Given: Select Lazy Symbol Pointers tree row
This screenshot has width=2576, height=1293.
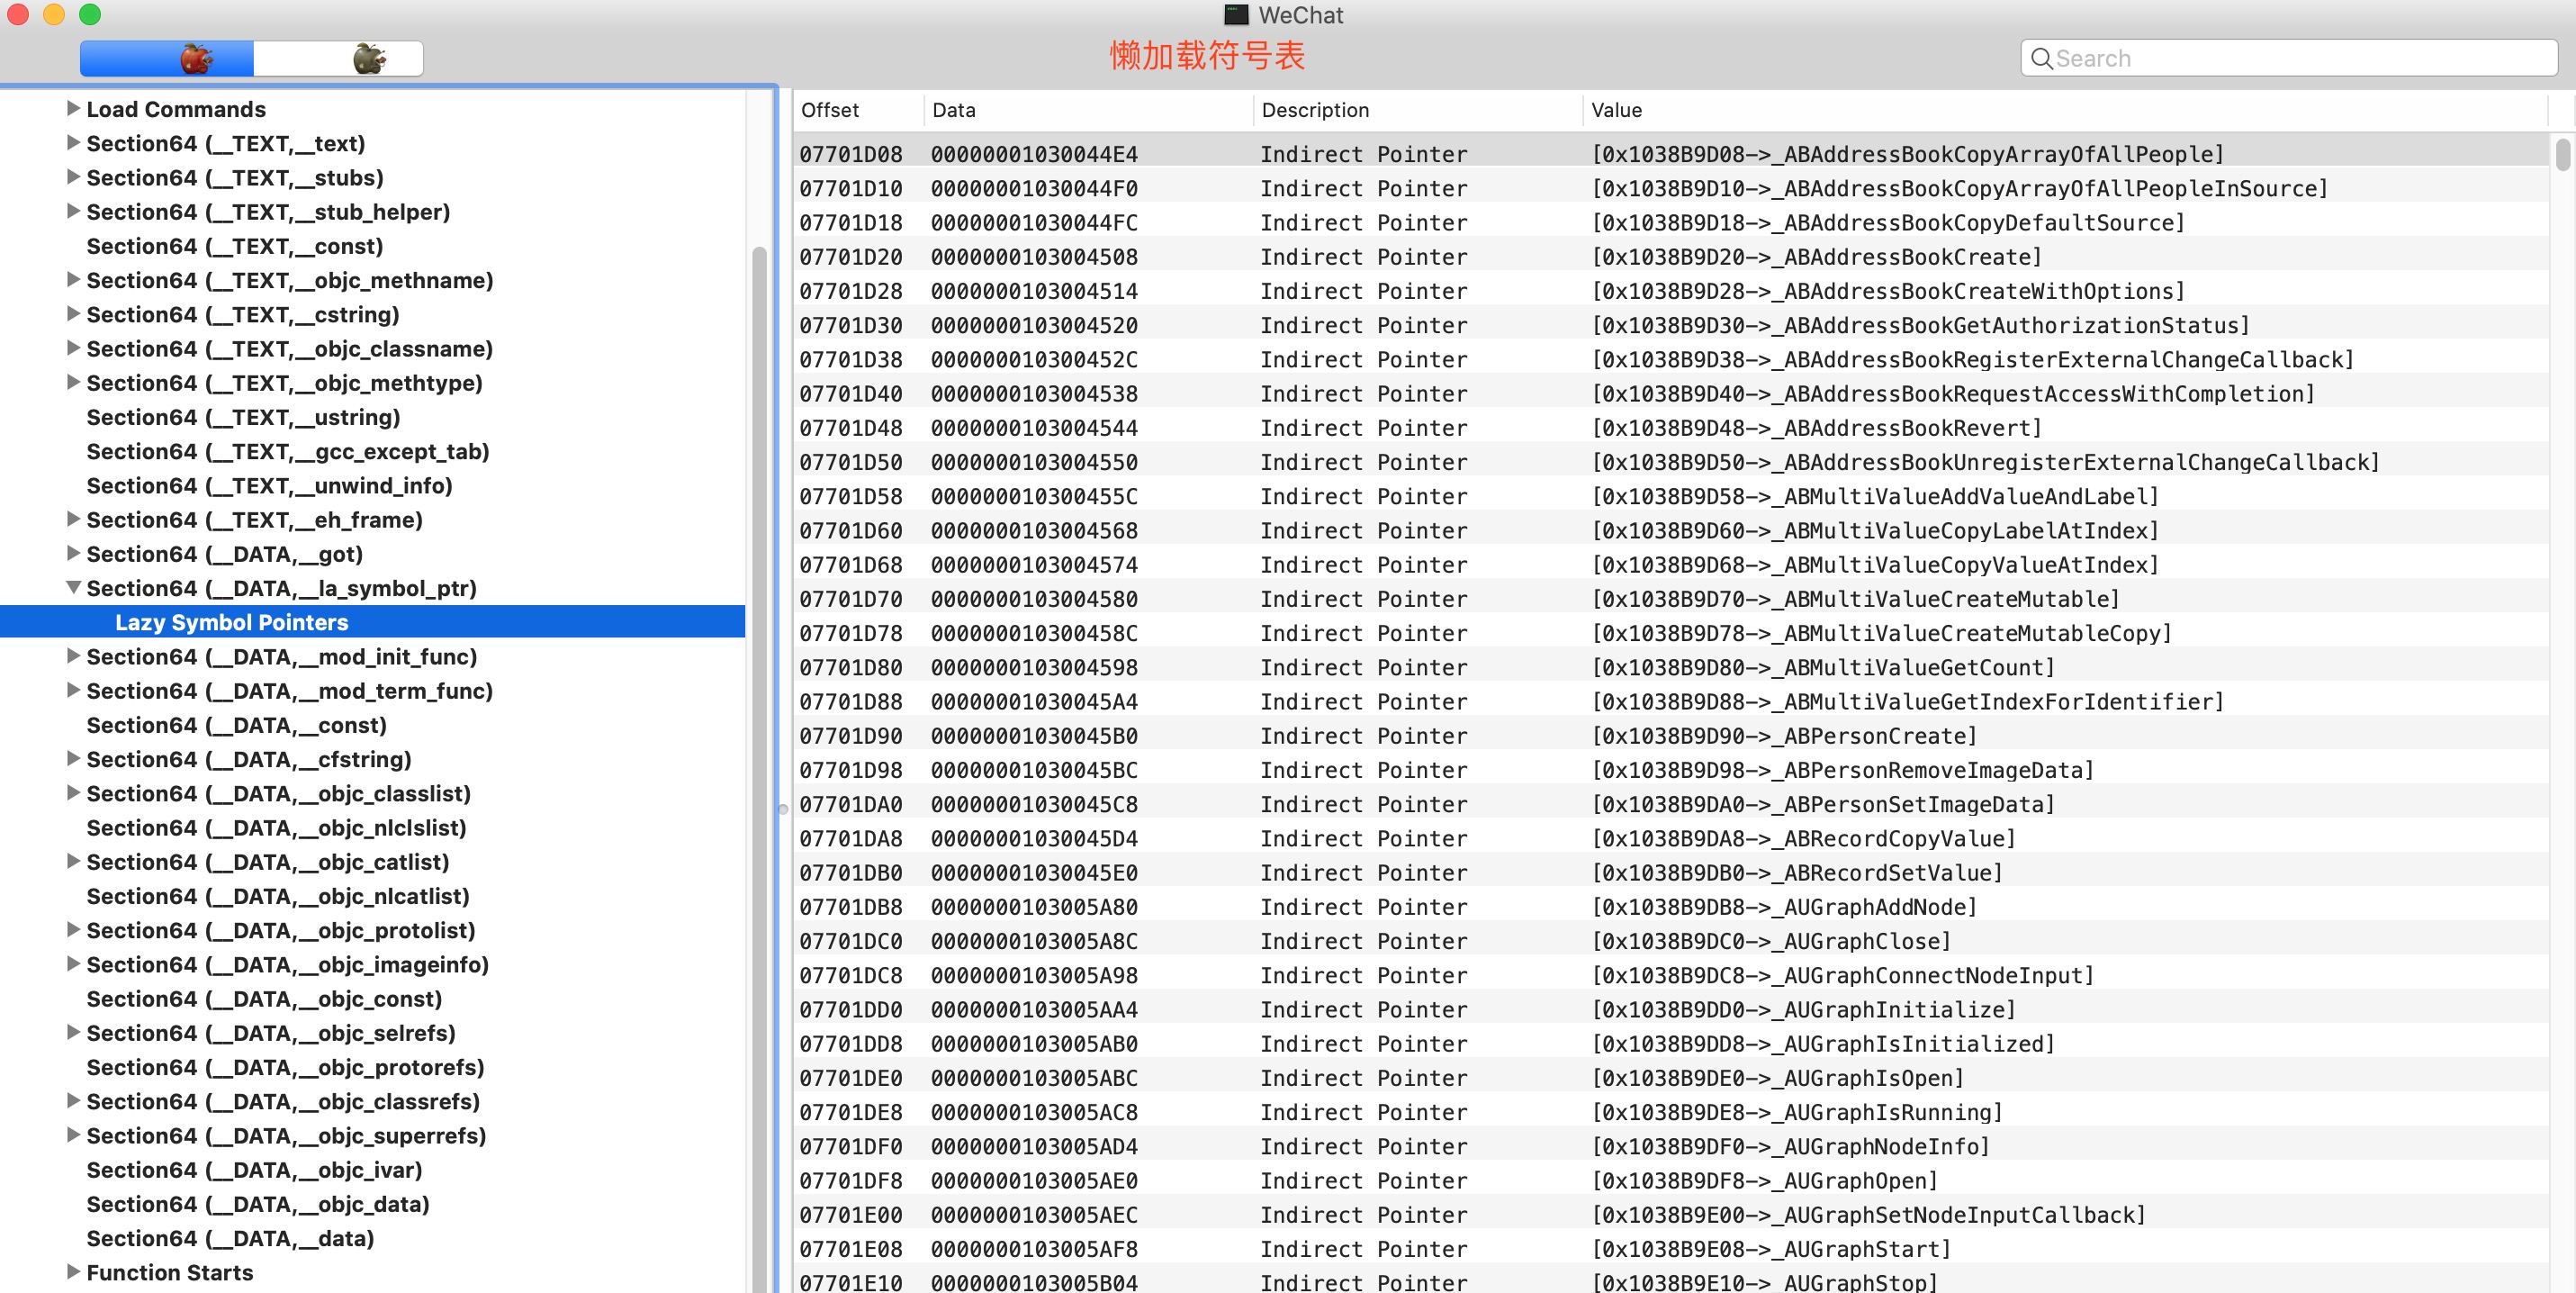Looking at the screenshot, I should 372,622.
